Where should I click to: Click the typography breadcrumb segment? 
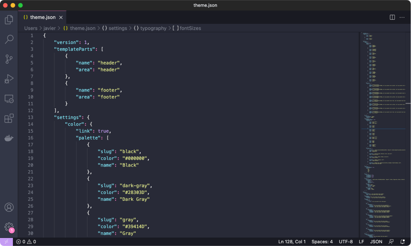pos(153,28)
